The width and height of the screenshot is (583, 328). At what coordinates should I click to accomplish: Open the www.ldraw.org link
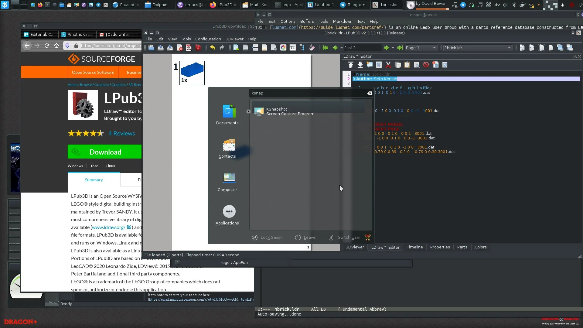pos(108,227)
